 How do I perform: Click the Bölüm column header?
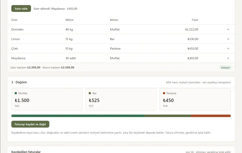114,20
